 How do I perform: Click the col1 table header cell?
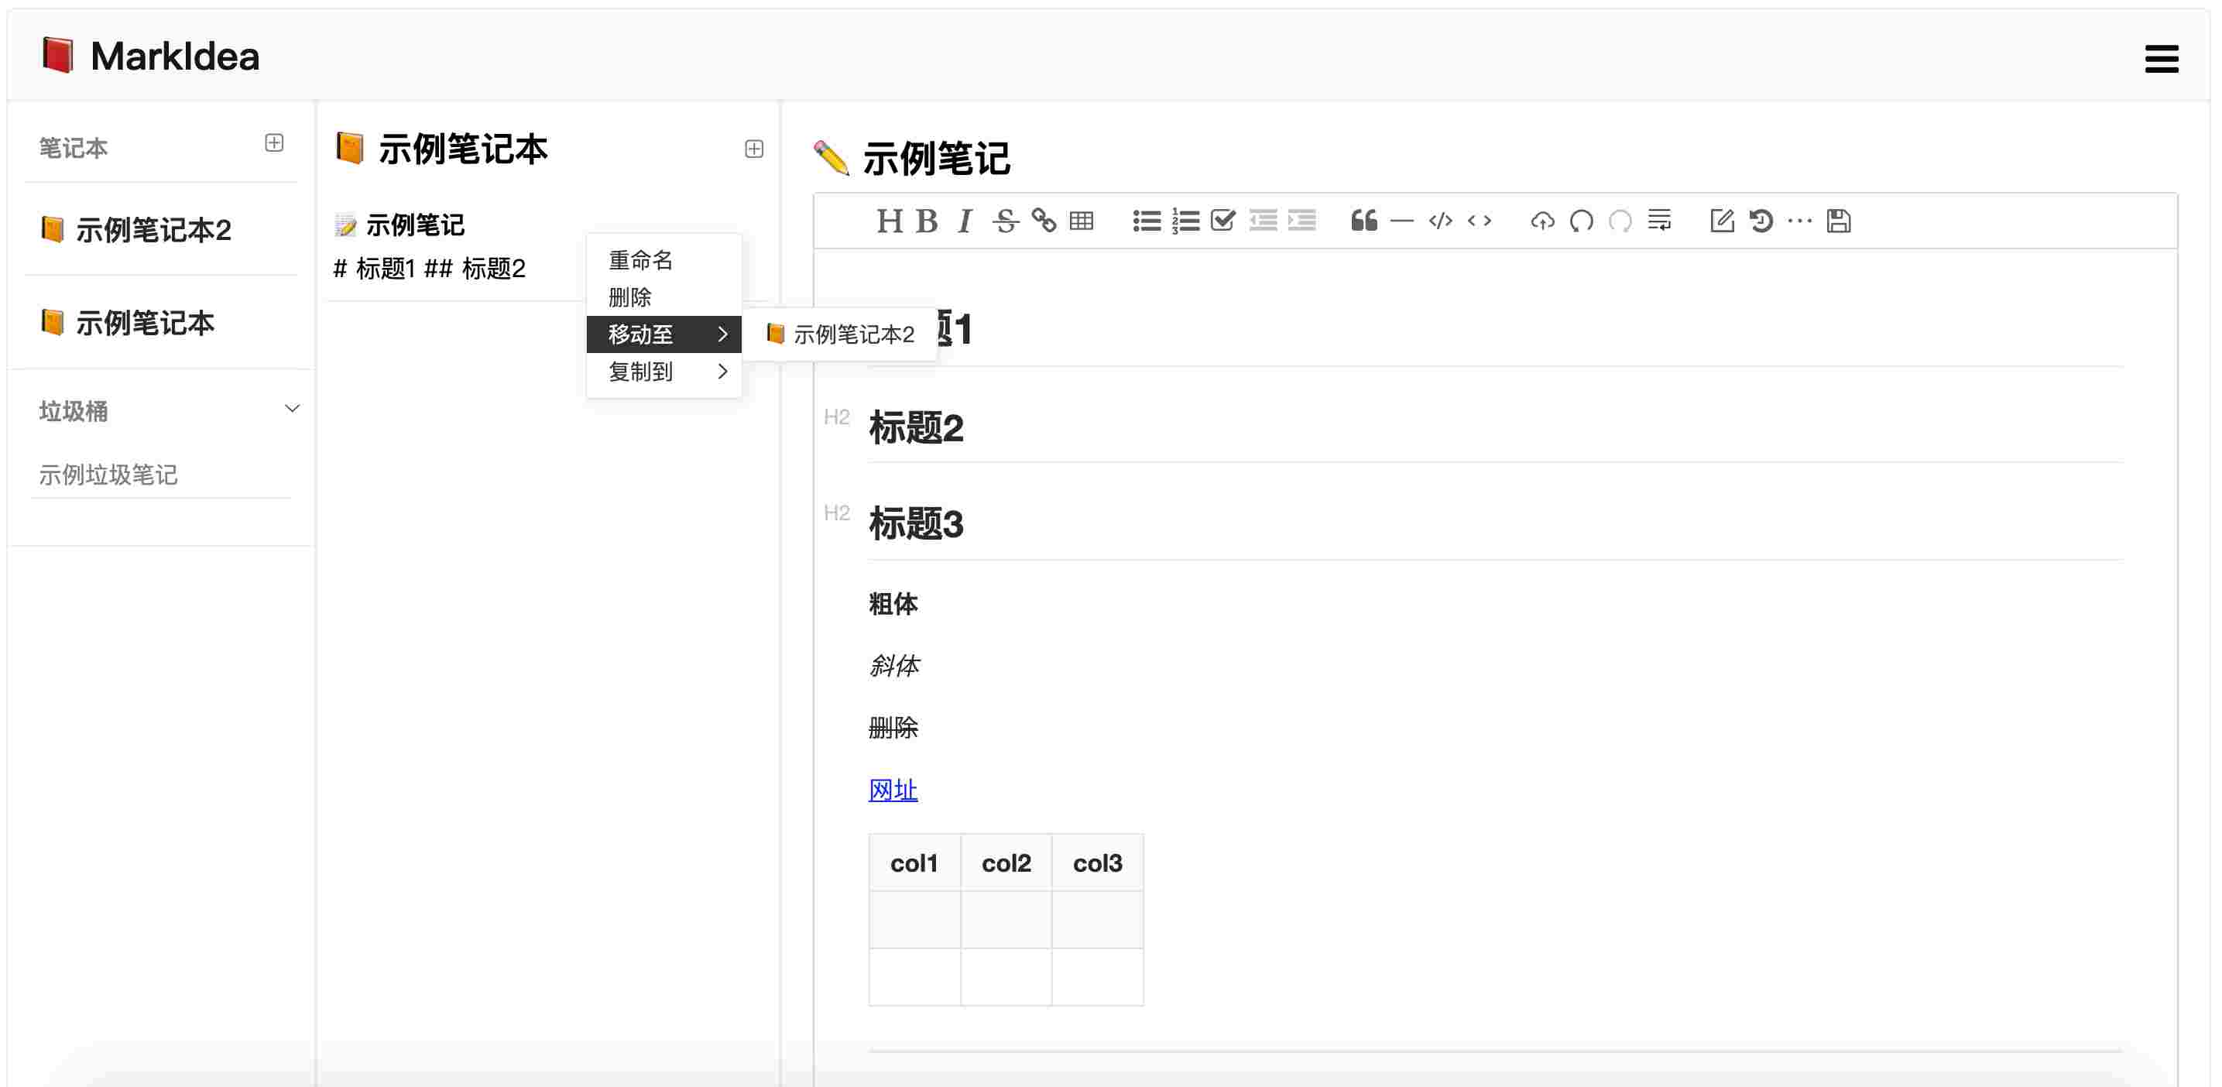pyautogui.click(x=914, y=863)
